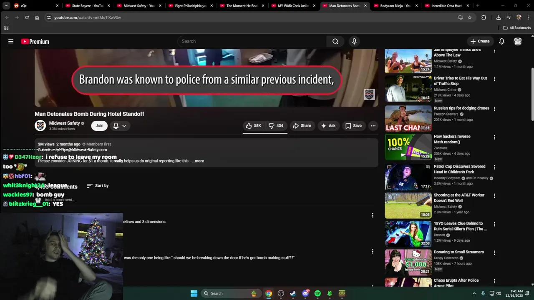534x300 pixels.
Task: Open Spotify from the taskbar
Action: [317, 293]
